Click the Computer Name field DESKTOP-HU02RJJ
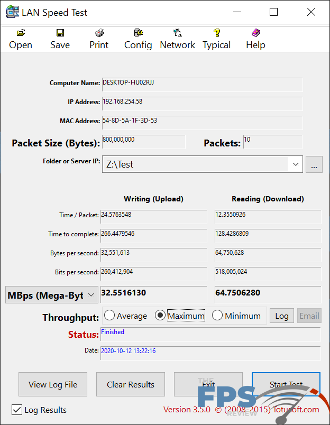This screenshot has width=330, height=425. [203, 85]
